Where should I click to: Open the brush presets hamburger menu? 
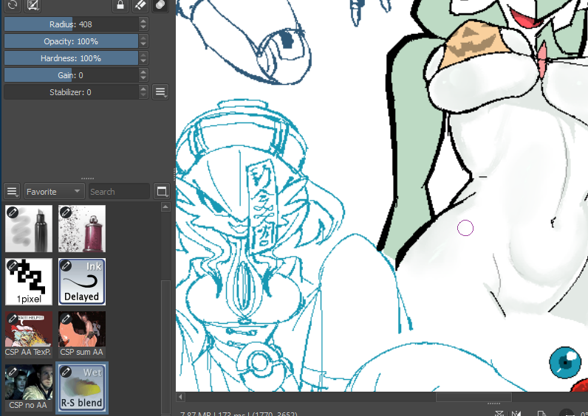[12, 192]
